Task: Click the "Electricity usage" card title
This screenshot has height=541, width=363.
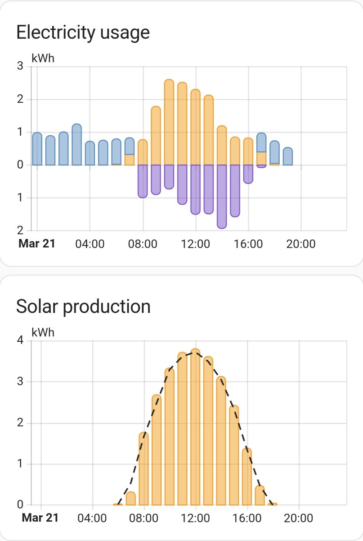Action: (x=83, y=32)
